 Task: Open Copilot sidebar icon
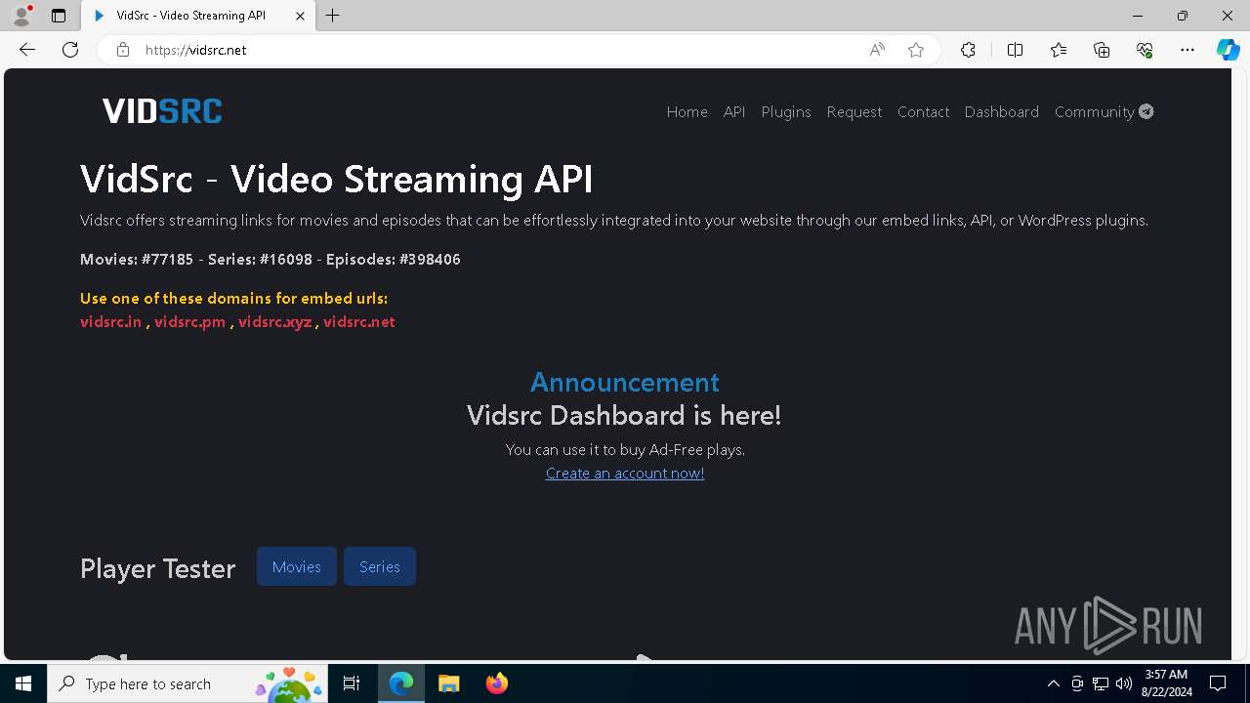tap(1228, 50)
